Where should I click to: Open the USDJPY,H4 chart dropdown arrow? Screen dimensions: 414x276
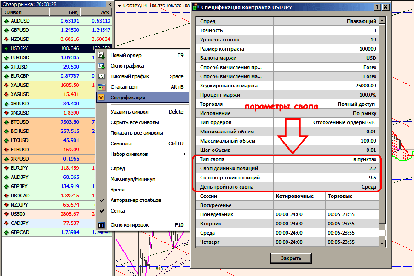pyautogui.click(x=119, y=6)
